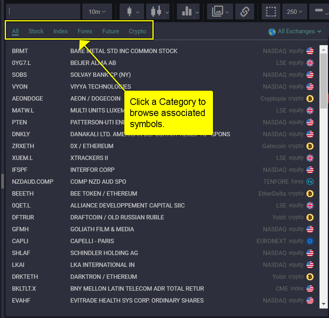Click the globe icon beside All Exchanges

click(272, 32)
